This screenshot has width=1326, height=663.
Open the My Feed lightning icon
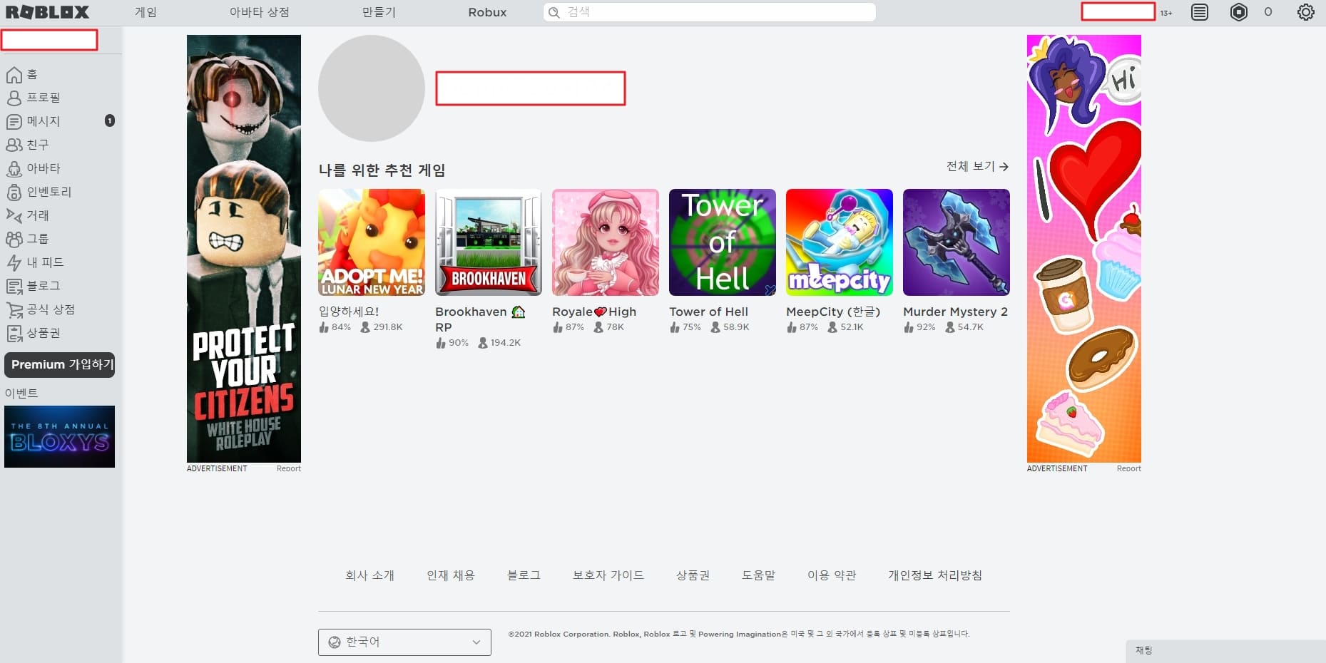(x=14, y=262)
